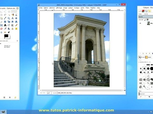Open the zoom percentage dropdown in status bar
Image resolution: width=153 pixels, height=114 pixels.
tap(55, 93)
